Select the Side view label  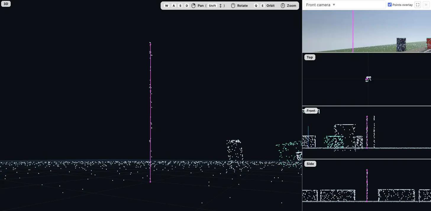310,164
